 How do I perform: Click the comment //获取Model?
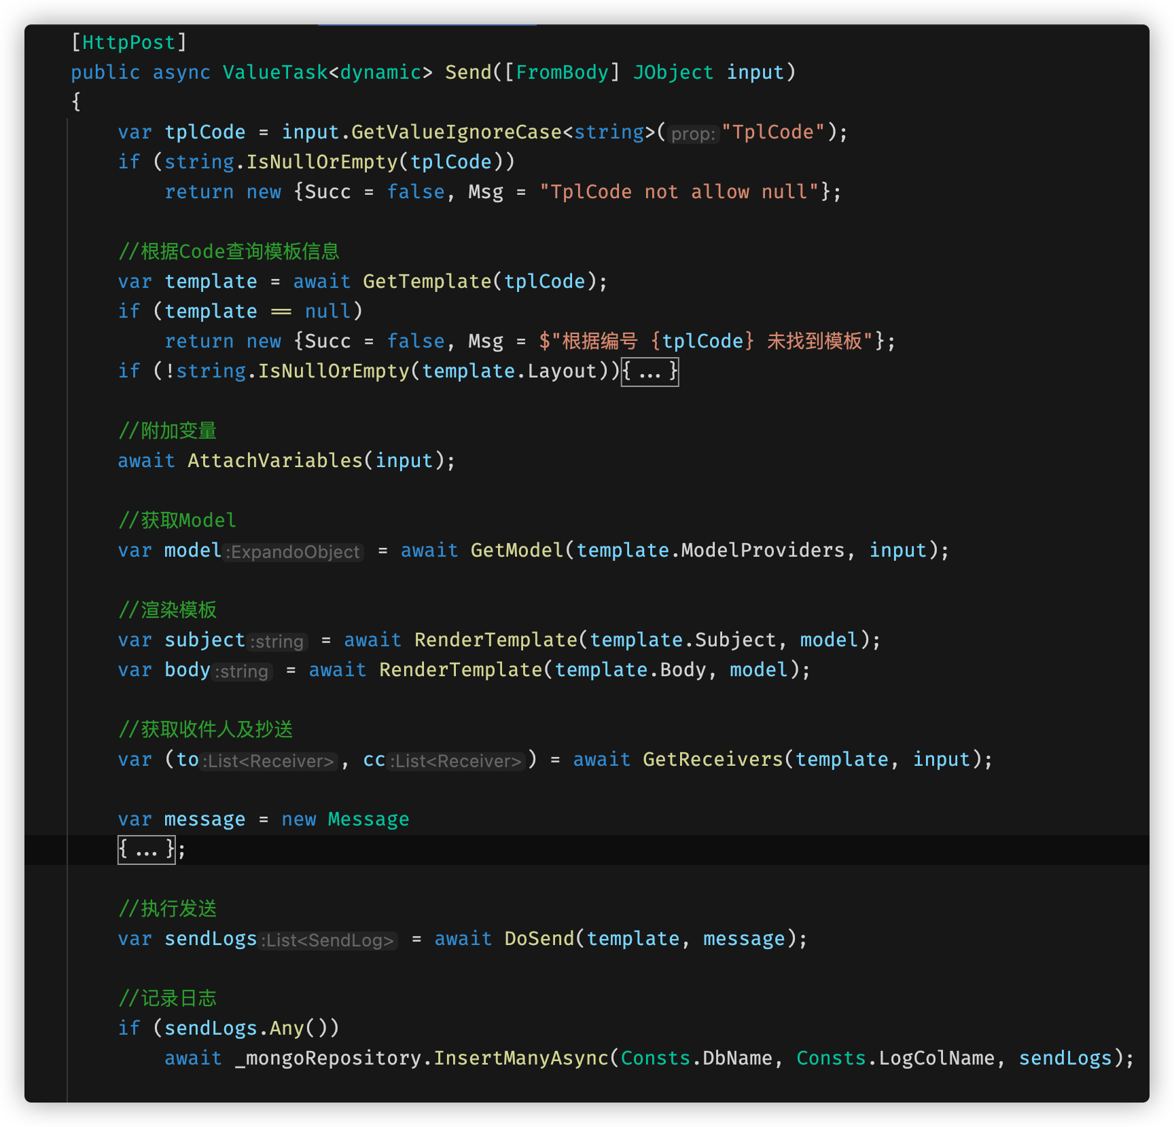click(177, 521)
